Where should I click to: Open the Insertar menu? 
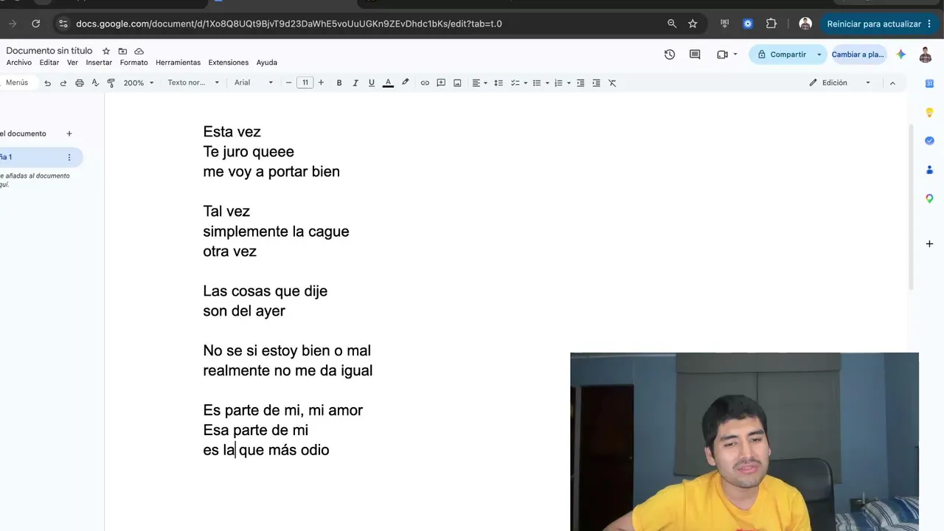coord(99,63)
